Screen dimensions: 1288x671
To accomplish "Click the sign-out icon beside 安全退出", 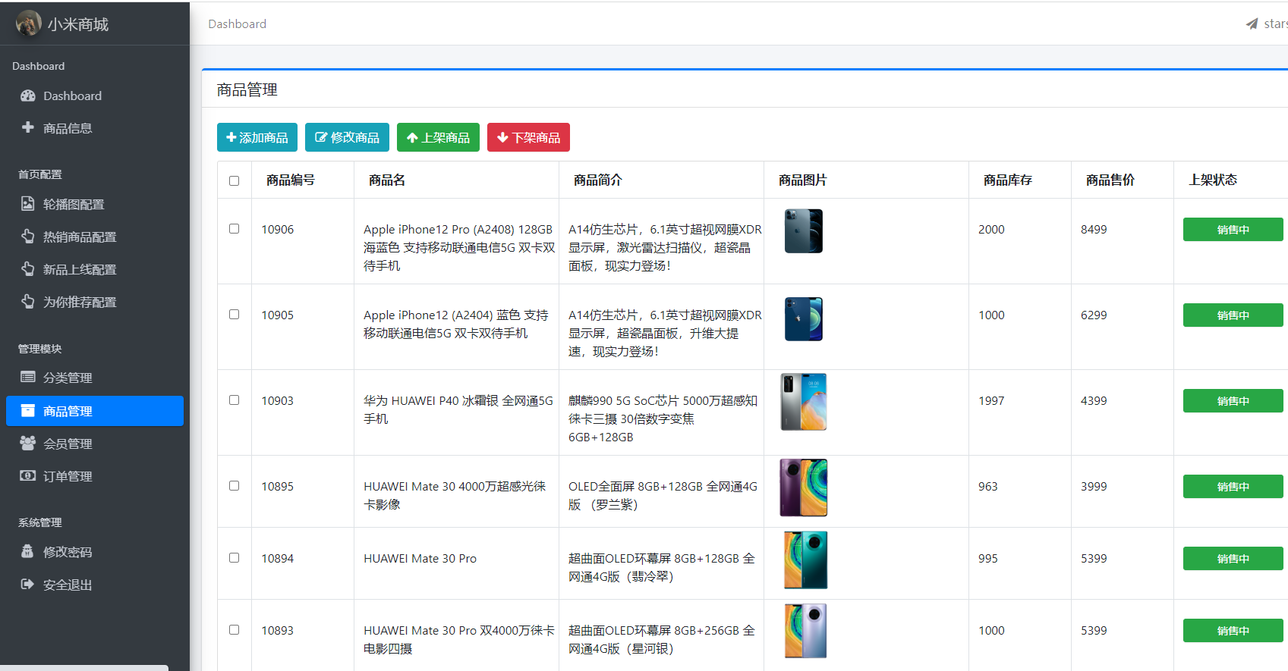I will (x=28, y=585).
